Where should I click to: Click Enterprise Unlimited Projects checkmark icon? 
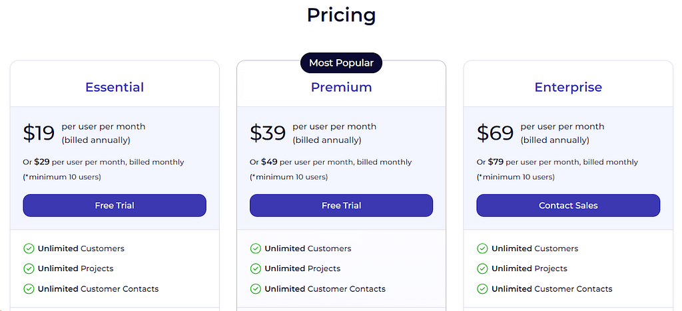pos(482,268)
